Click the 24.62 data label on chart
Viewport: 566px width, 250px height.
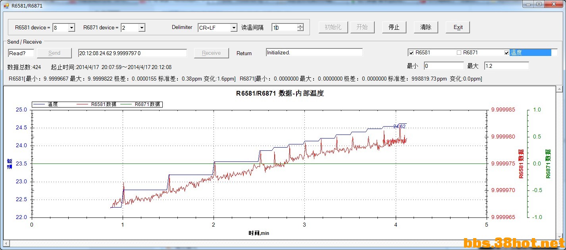pyautogui.click(x=399, y=126)
